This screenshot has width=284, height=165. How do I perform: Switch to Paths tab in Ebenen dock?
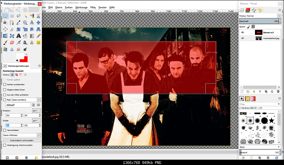click(254, 10)
